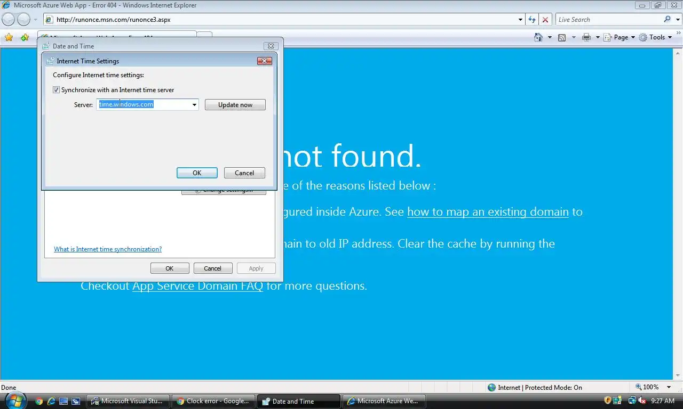This screenshot has width=683, height=409.
Task: Open the Home button dropdown arrow
Action: tap(550, 37)
